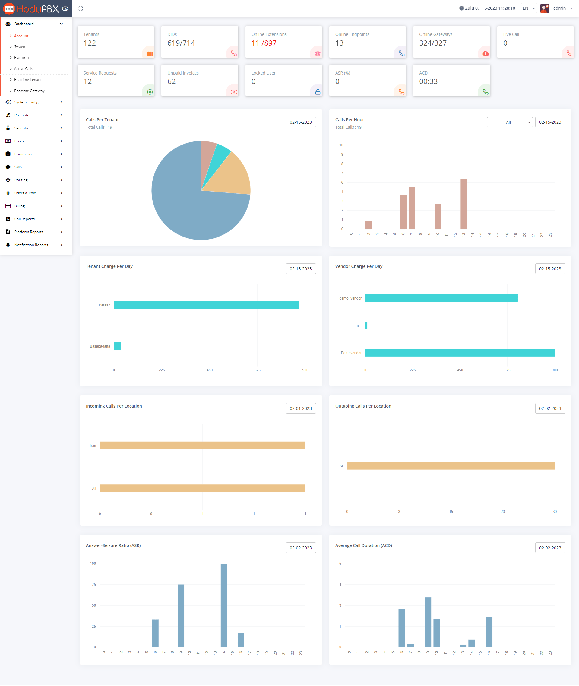
Task: Open the date picker for Vendor Charge Per Day
Action: 550,268
